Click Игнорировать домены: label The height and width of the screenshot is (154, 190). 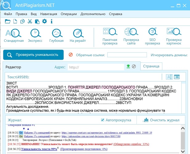[x=169, y=55]
